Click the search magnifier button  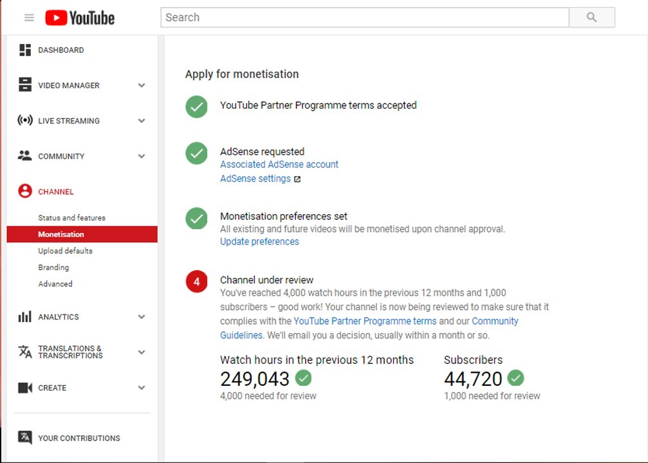[x=592, y=17]
